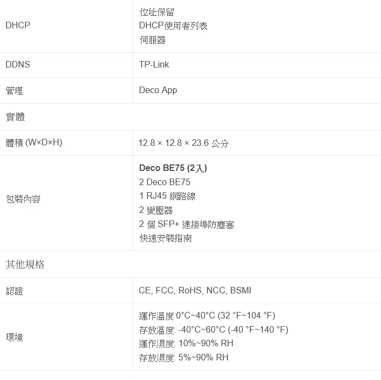The height and width of the screenshot is (380, 381).
Task: Click the Deco App value text
Action: coord(158,90)
